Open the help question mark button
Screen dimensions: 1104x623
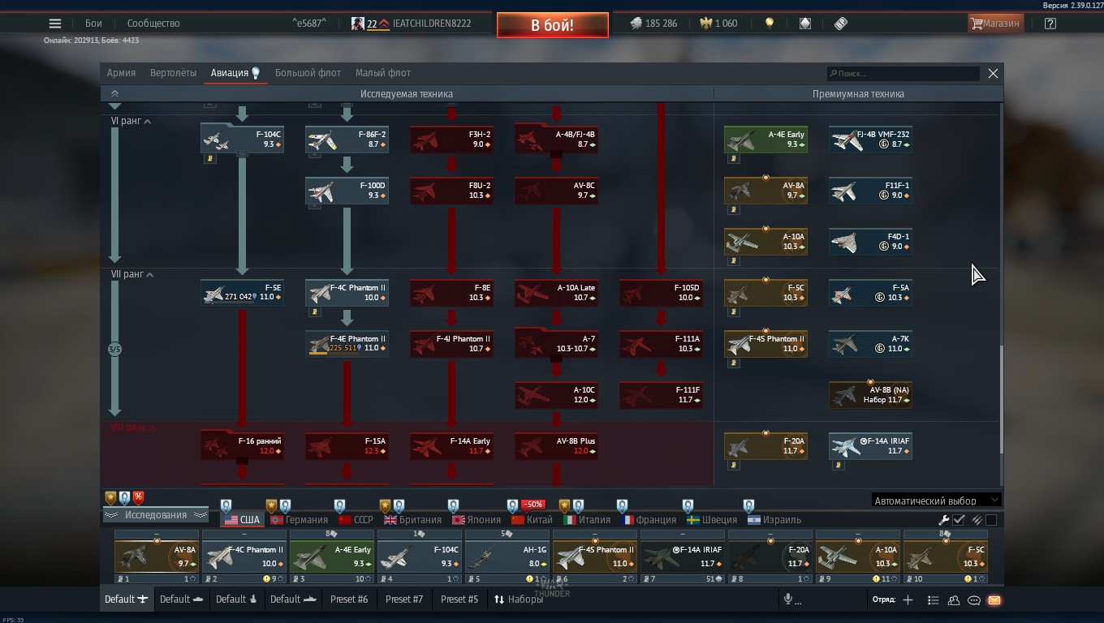(x=1050, y=24)
